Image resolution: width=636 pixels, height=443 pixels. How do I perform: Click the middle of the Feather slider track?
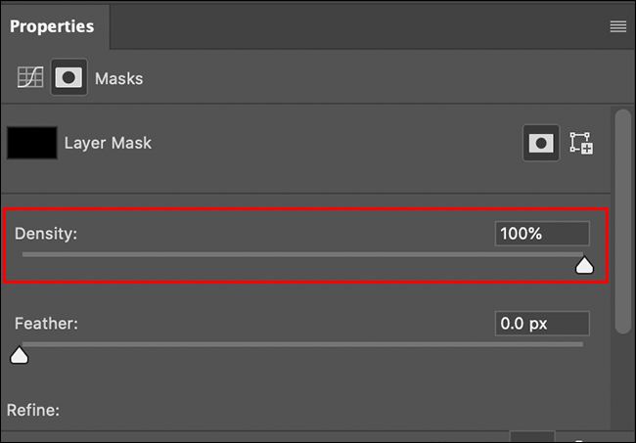pyautogui.click(x=302, y=344)
